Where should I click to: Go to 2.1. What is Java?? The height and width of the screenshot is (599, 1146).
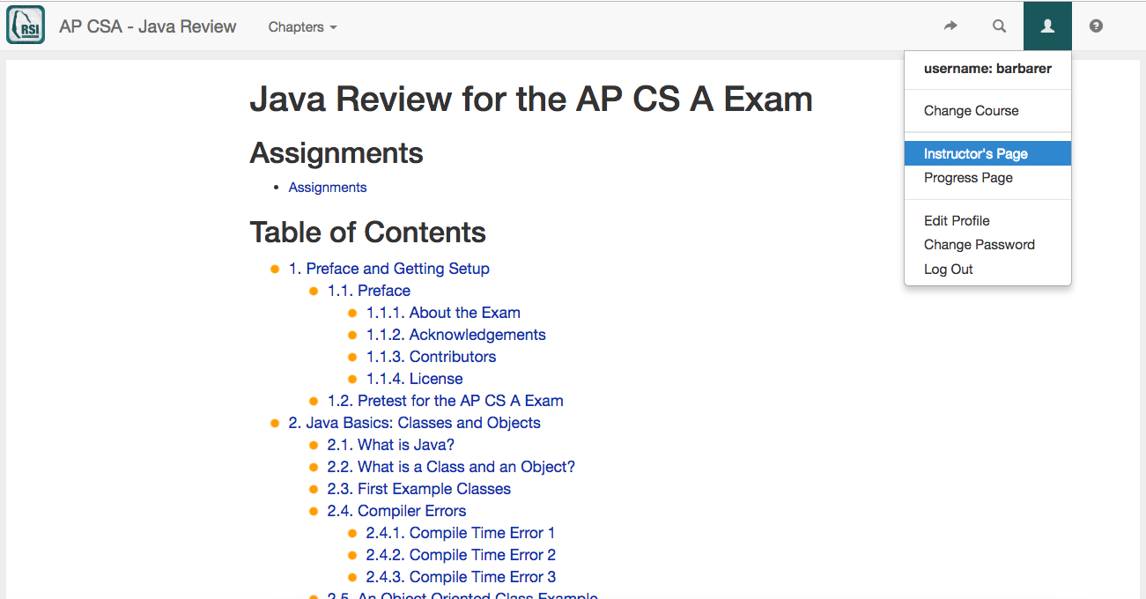point(391,445)
